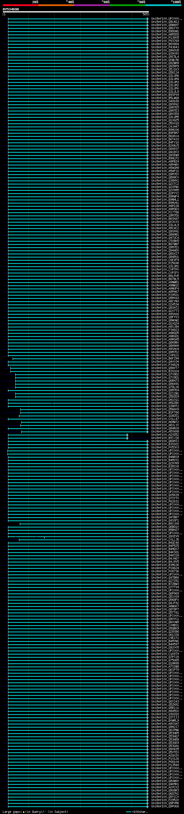The height and width of the screenshot is (814, 184).
Task: Open hit UniRef100_Q6DHT2
Action: 165,441
